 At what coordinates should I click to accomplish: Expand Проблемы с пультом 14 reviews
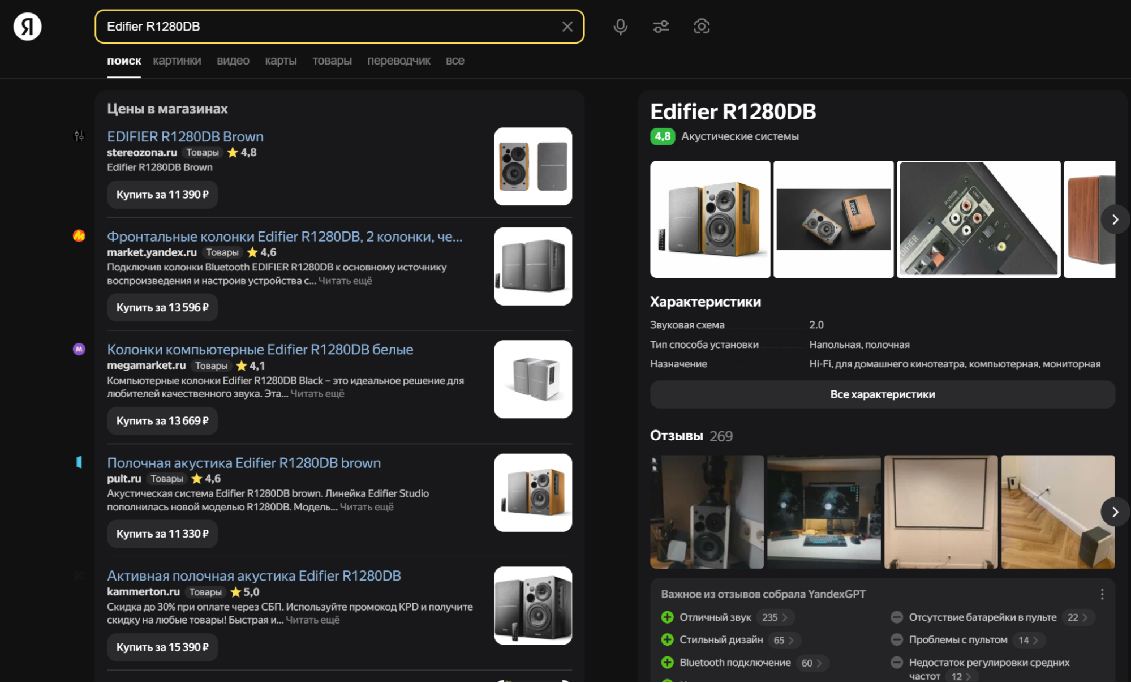point(1029,640)
